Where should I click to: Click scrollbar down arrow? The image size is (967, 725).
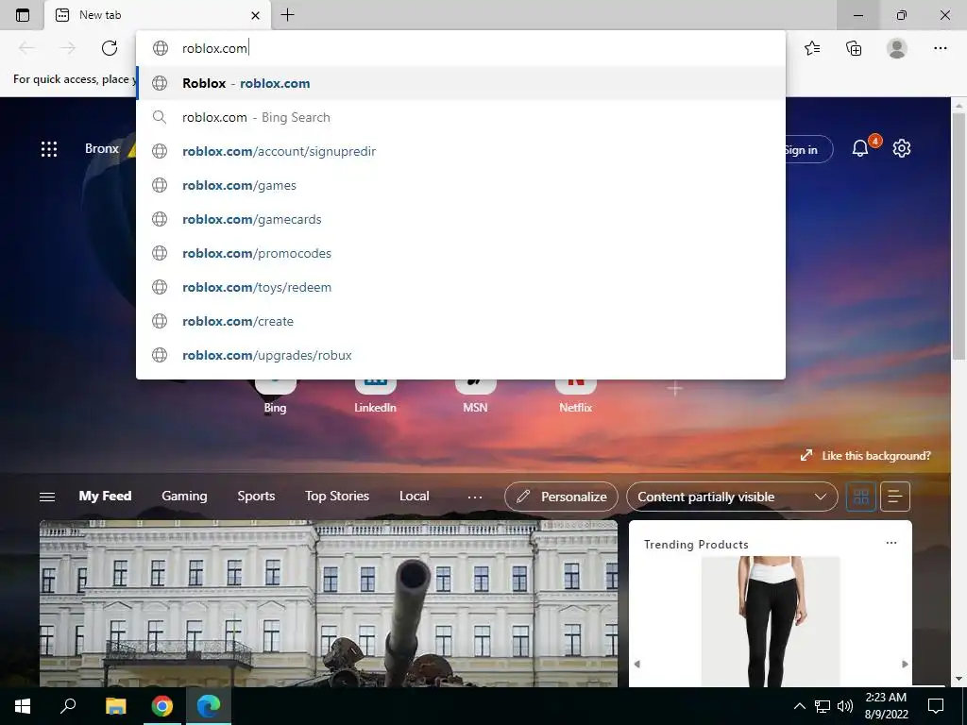click(959, 679)
